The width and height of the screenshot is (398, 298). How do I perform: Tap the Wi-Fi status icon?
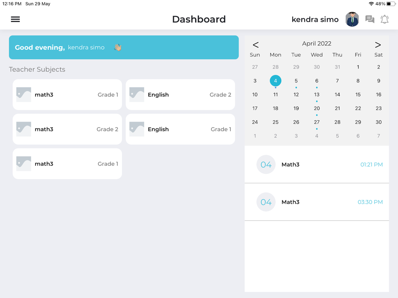click(x=371, y=4)
